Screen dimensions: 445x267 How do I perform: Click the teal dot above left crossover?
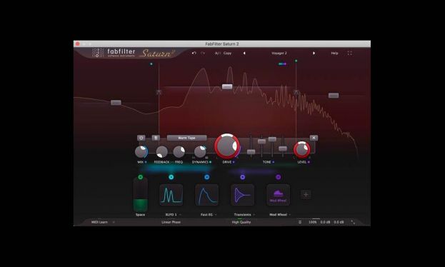151,64
